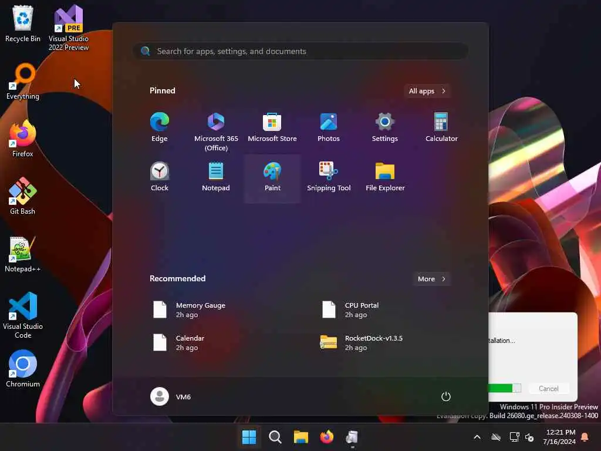Screen dimensions: 601x451
Task: Select Visual Studio 2022 Preview desktop shortcut
Action: (x=69, y=28)
